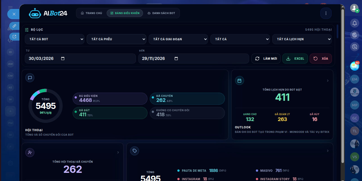Open the Tất cả phễu dropdown
This screenshot has height=181, width=362.
[x=116, y=39]
